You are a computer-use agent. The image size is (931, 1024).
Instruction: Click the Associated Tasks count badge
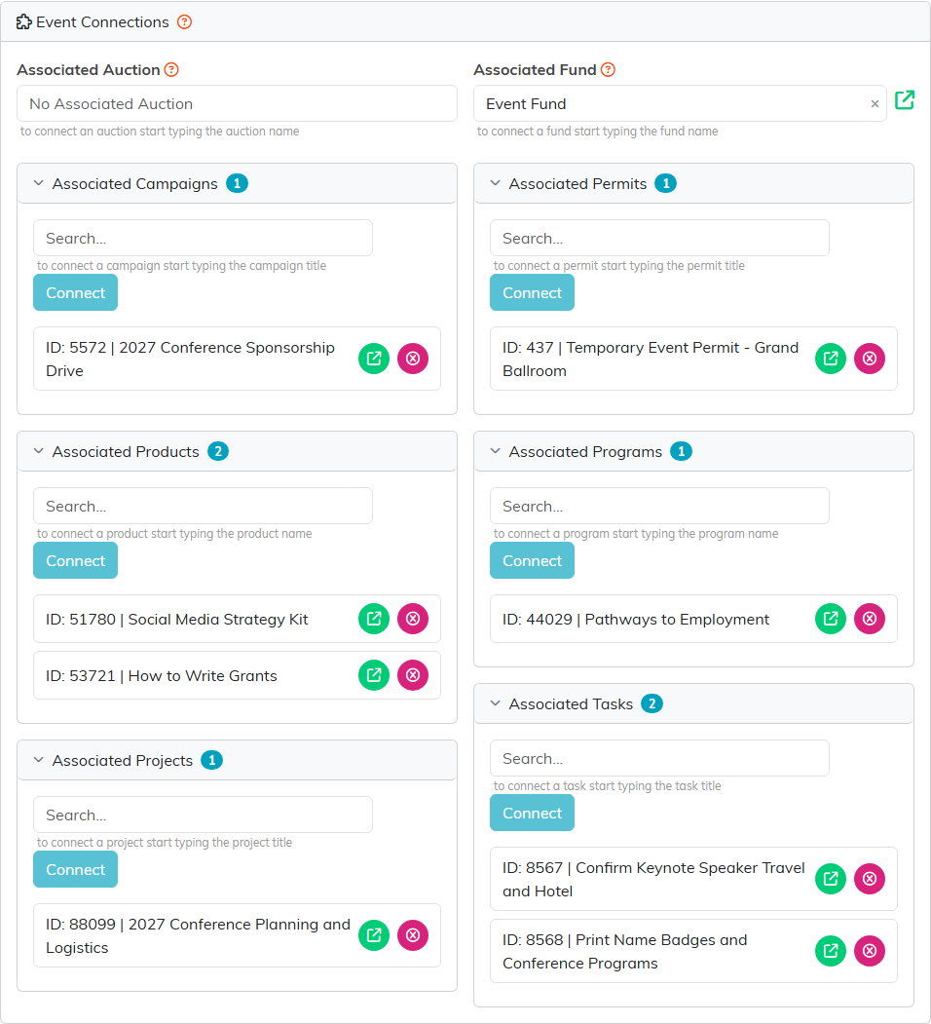pyautogui.click(x=652, y=703)
